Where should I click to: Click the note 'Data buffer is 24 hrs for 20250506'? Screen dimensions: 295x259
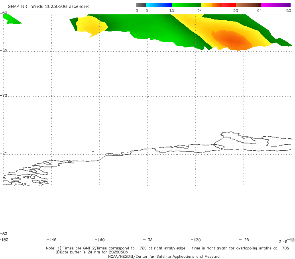[94, 252]
